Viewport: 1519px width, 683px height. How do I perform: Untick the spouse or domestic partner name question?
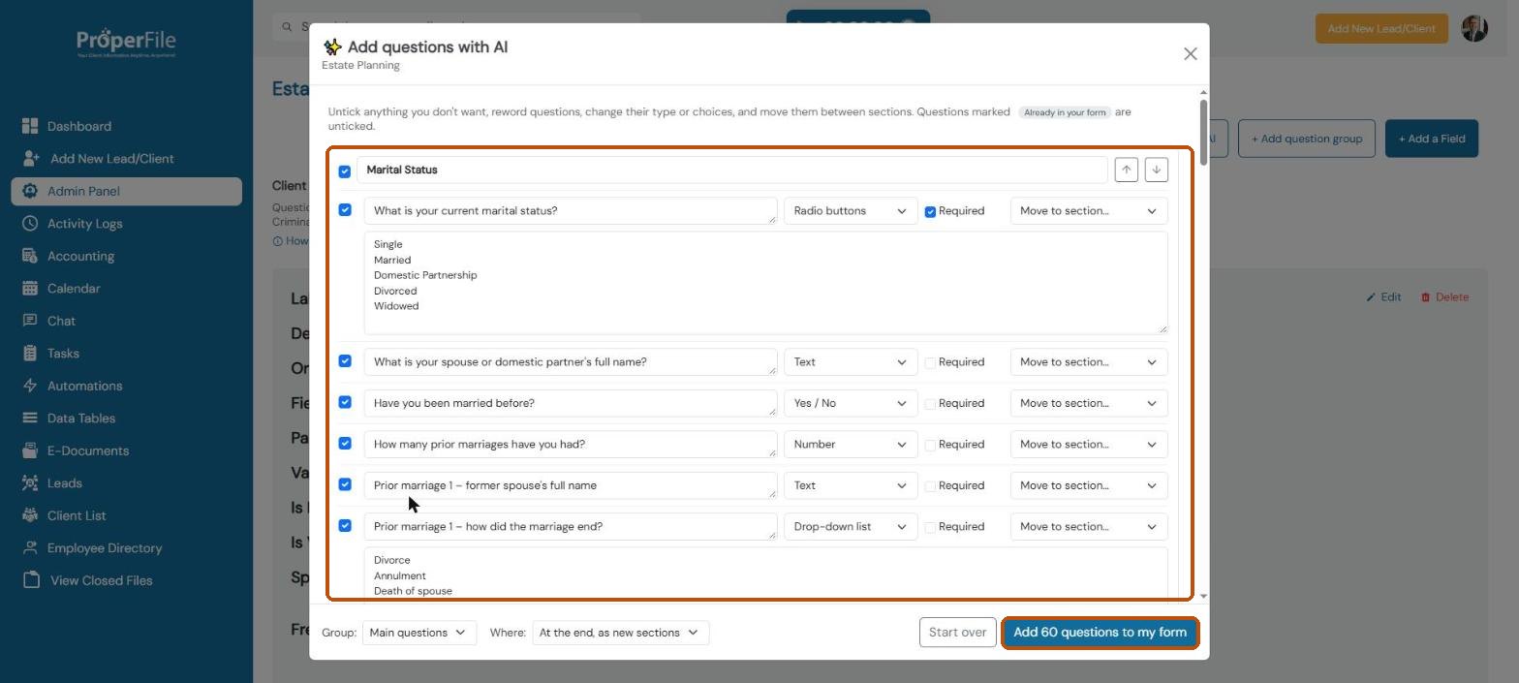pyautogui.click(x=344, y=360)
